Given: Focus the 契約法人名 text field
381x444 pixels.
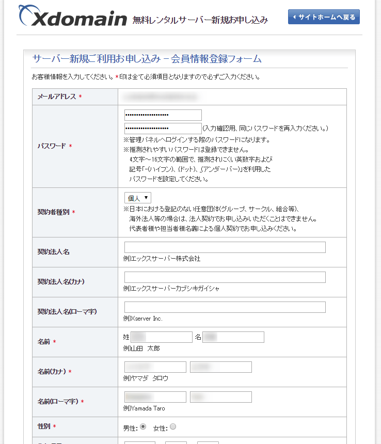Looking at the screenshot, I should 225,247.
